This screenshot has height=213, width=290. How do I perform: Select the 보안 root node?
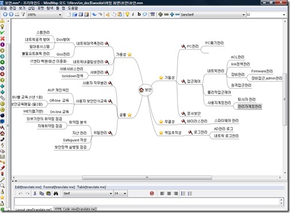(x=146, y=90)
